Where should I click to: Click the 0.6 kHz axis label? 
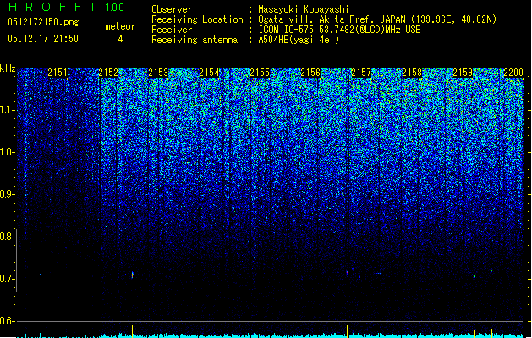pos(8,321)
